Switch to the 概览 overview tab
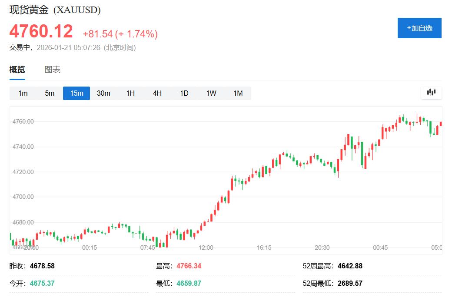452x301 pixels. point(17,70)
